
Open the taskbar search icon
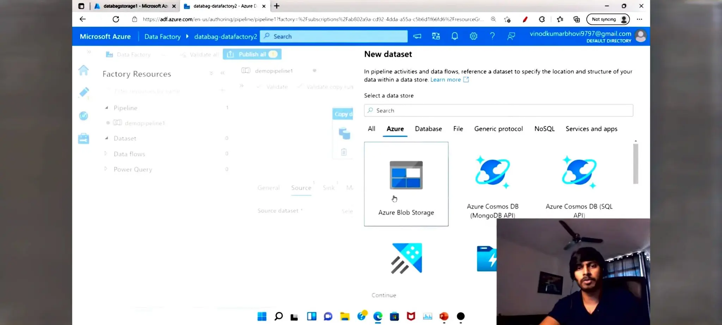(x=279, y=316)
